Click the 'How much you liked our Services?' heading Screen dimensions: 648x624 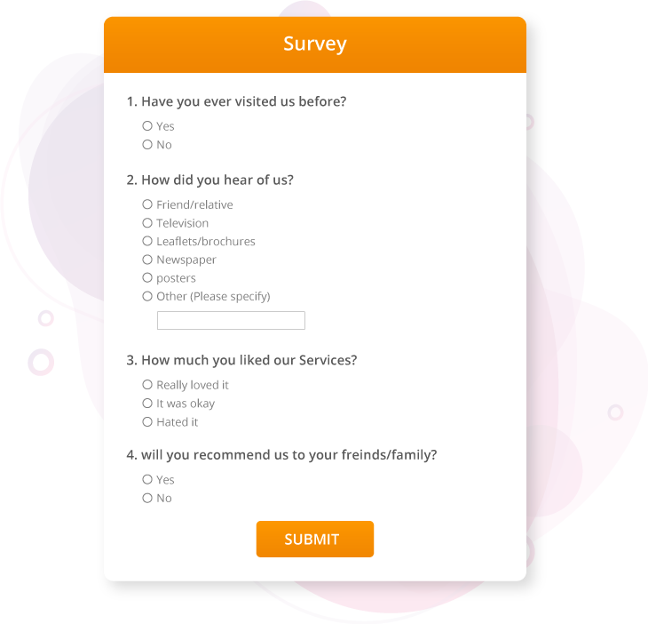(x=241, y=360)
